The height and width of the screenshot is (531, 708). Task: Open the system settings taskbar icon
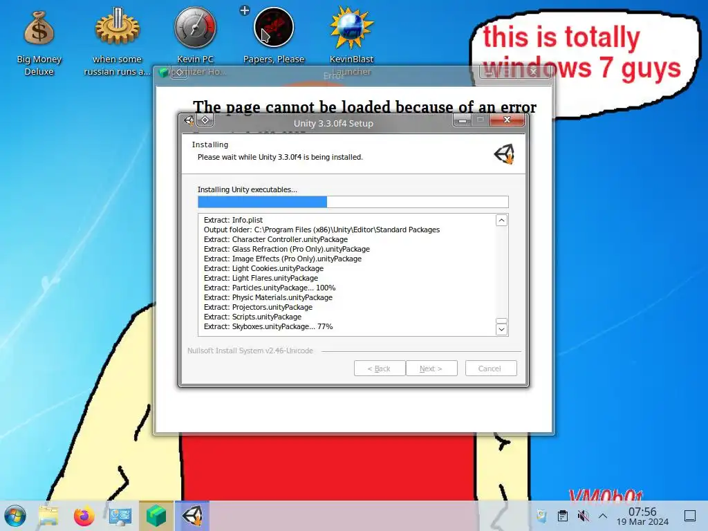[x=120, y=516]
